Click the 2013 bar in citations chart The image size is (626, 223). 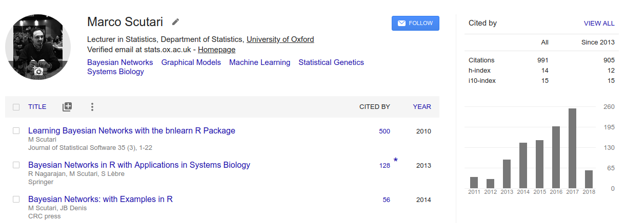coord(507,174)
